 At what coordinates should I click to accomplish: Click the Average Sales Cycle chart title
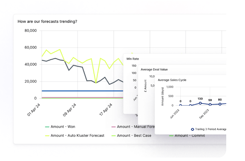[x=172, y=80]
